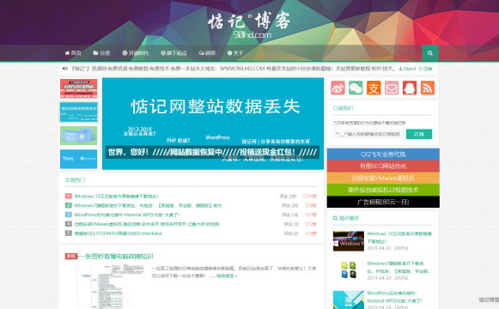The image size is (499, 309).
Task: Open sidebar link Windows7旗舰版官方下载地址
Action: pyautogui.click(x=399, y=267)
